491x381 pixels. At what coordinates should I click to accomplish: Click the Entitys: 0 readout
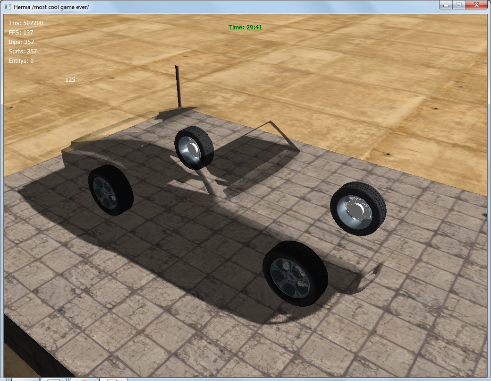pyautogui.click(x=21, y=61)
